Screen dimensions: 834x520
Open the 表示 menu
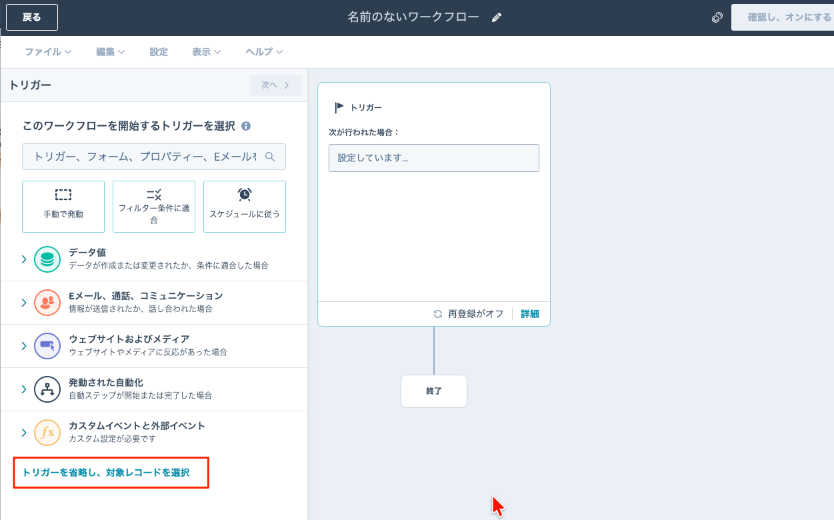click(207, 52)
